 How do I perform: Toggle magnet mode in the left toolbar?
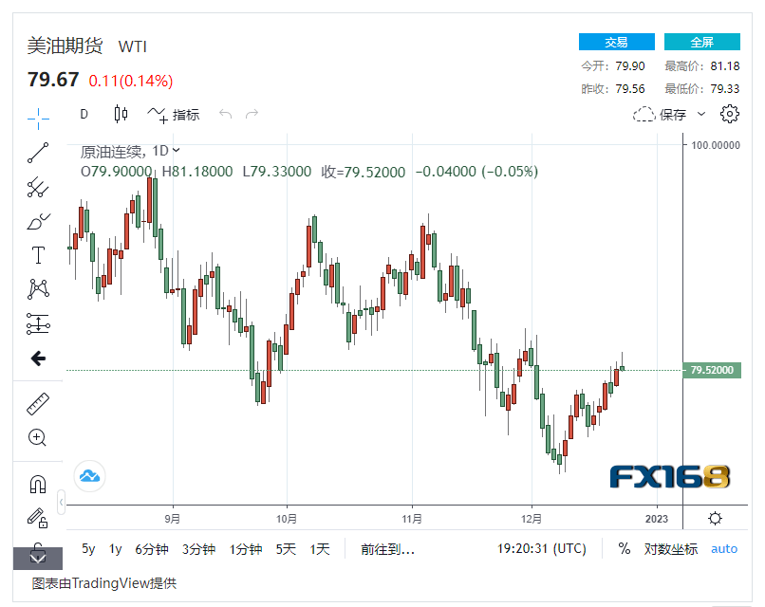[38, 485]
